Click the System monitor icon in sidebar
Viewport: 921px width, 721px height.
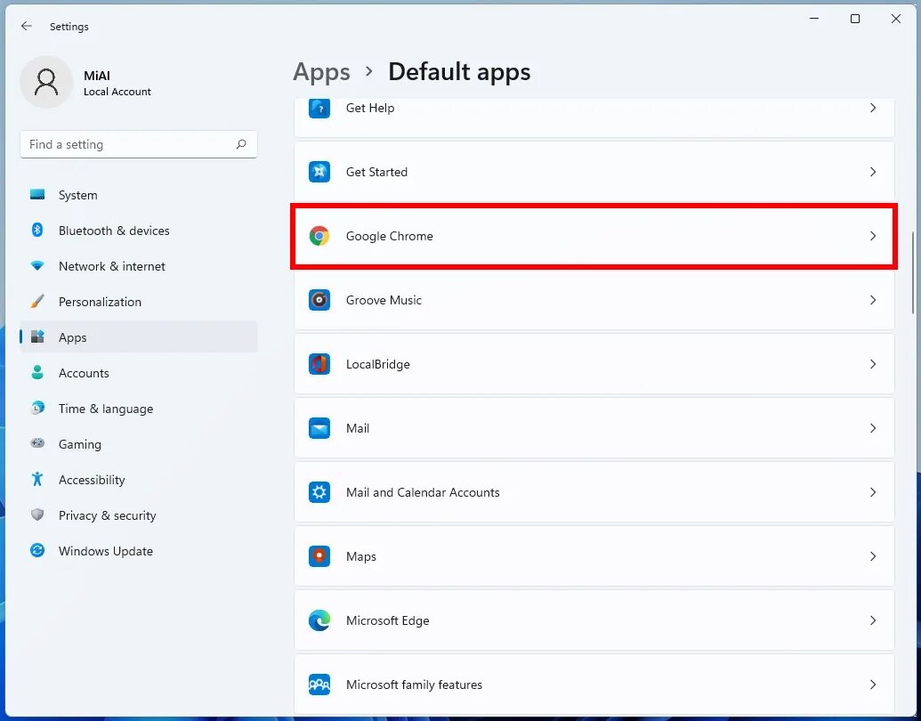(x=37, y=195)
